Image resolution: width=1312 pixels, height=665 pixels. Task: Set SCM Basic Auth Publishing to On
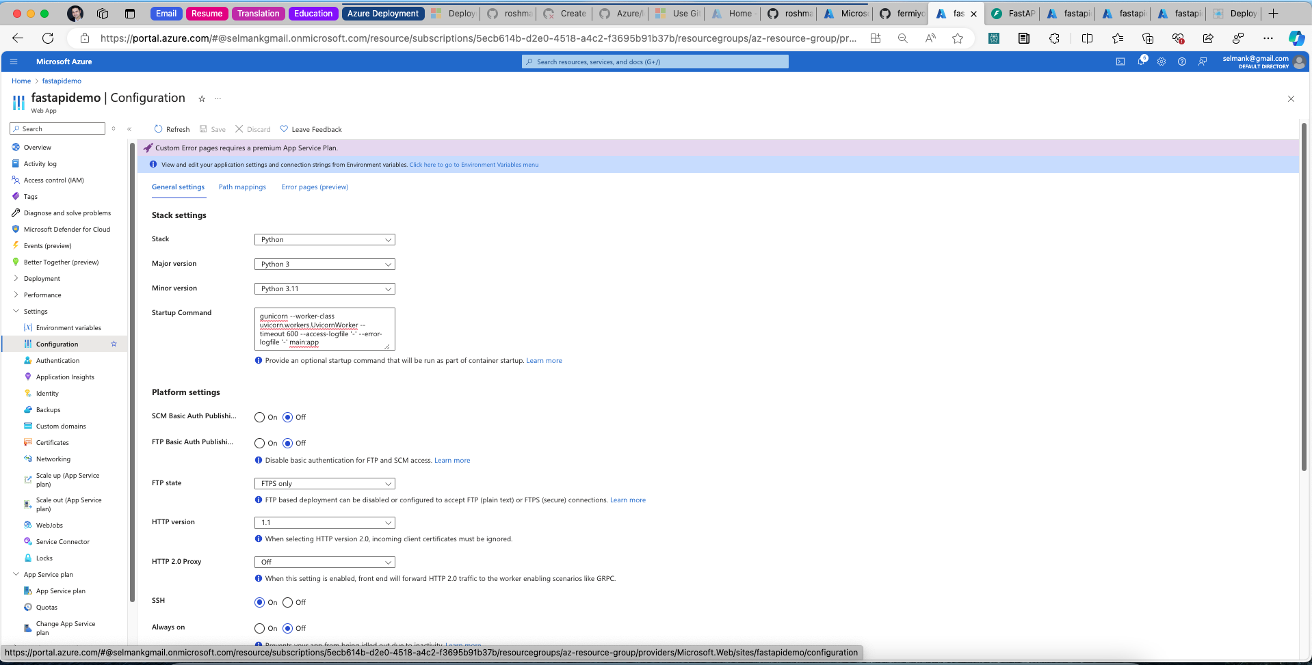click(259, 417)
